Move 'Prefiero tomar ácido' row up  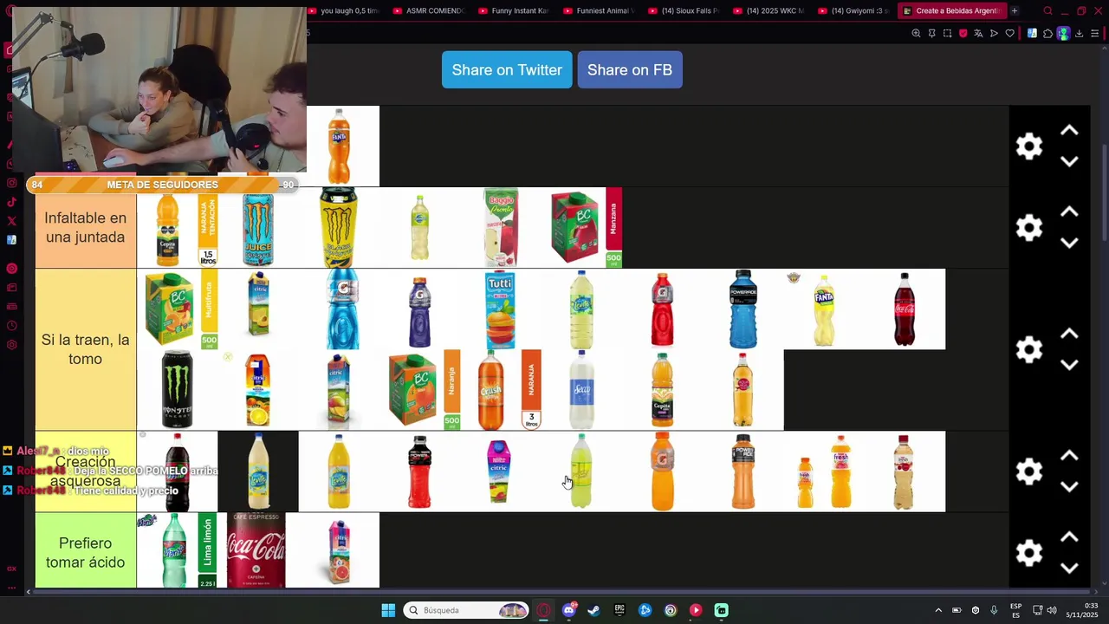1069,537
